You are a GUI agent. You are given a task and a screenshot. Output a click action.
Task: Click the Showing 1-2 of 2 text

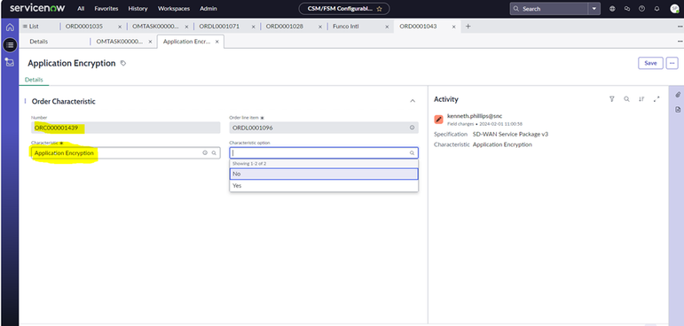click(249, 164)
